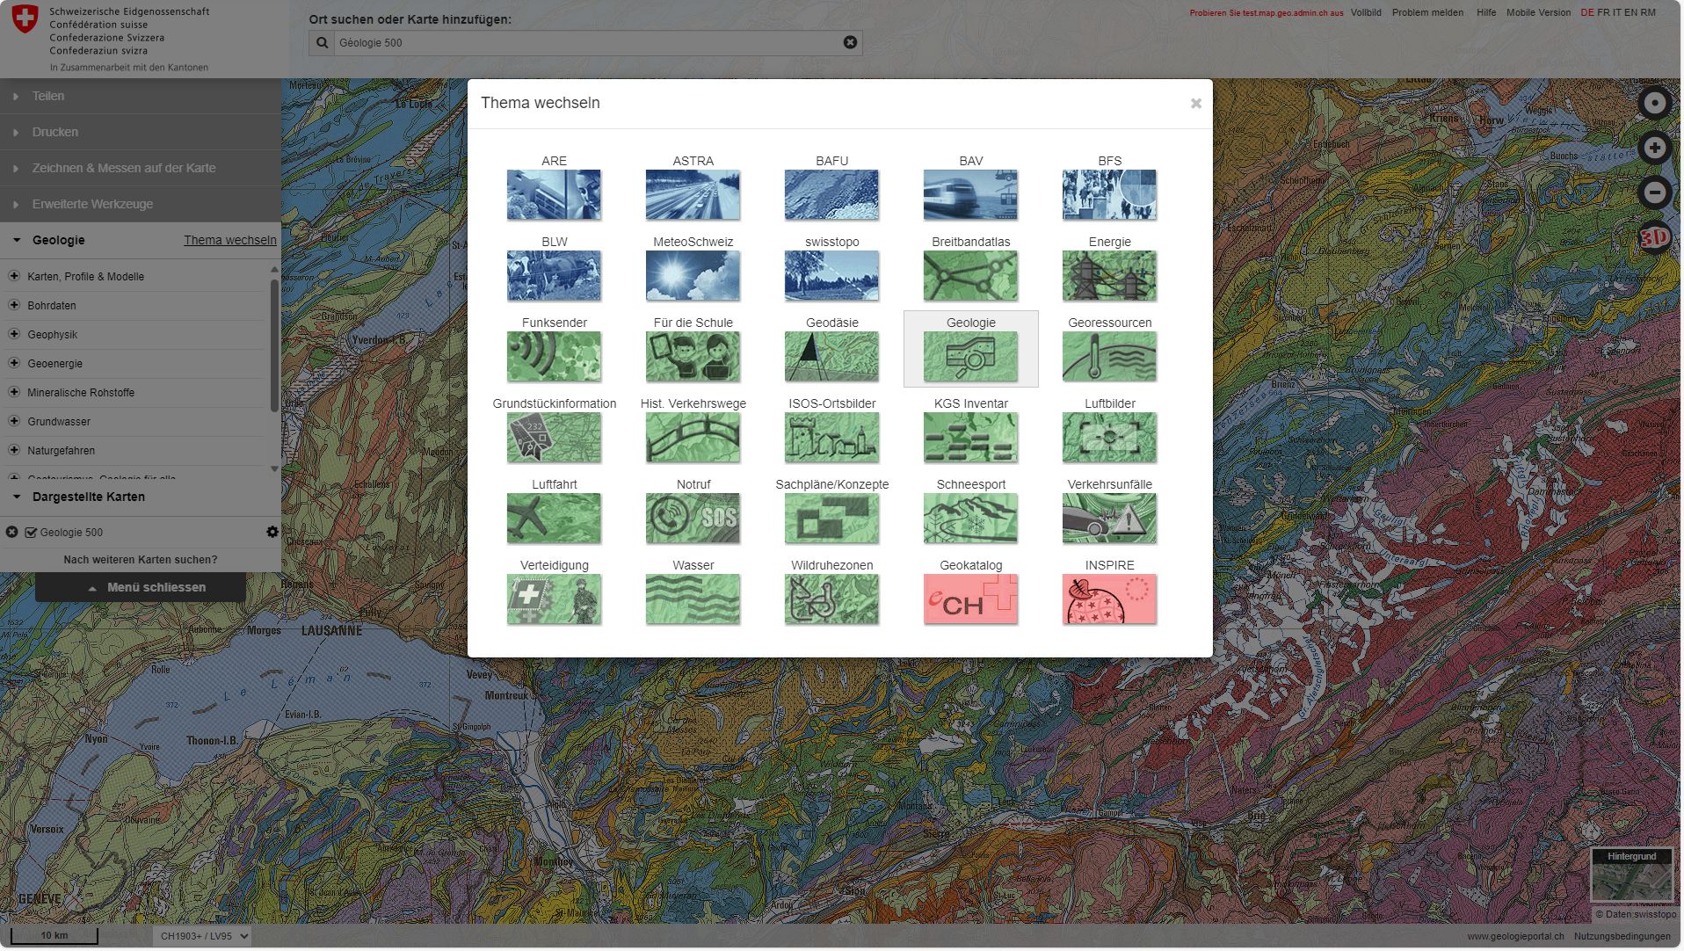Expand Mineralische Rohstoffe tree node
1684x951 pixels.
tap(14, 392)
